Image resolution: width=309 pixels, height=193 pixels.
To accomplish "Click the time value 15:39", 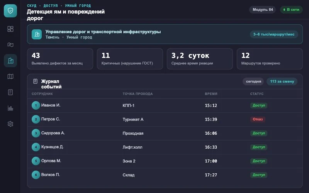I will pyautogui.click(x=211, y=119).
